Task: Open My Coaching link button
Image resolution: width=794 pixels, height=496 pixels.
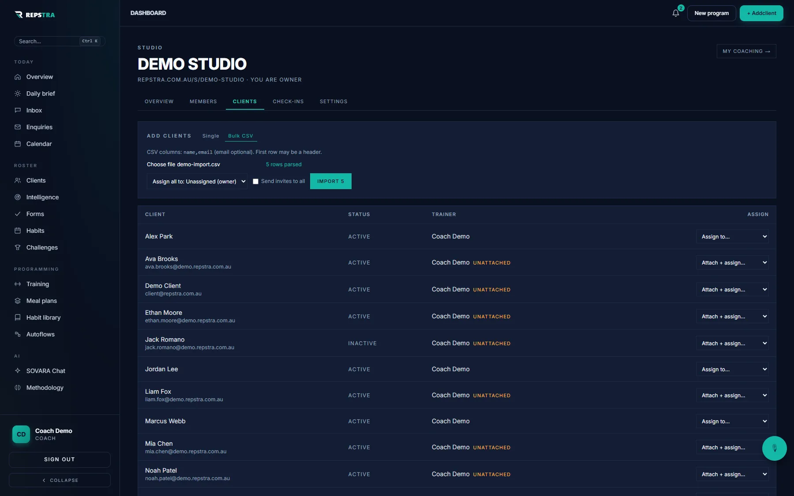Action: (746, 51)
